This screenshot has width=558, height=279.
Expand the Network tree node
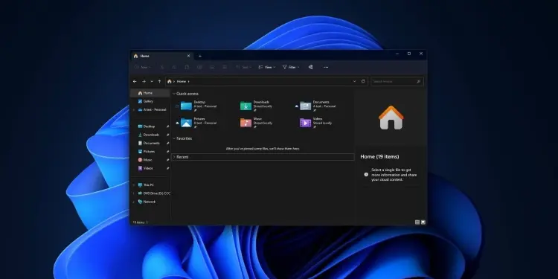coord(134,202)
